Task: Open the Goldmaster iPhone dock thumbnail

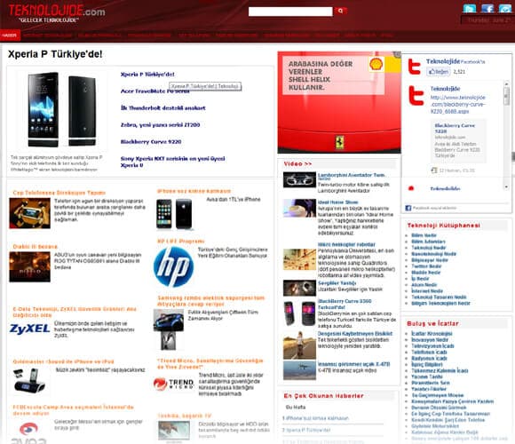Action: pyautogui.click(x=29, y=380)
